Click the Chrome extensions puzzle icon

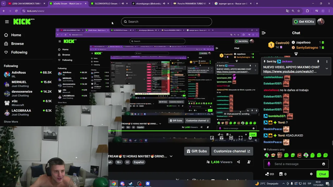308,11
